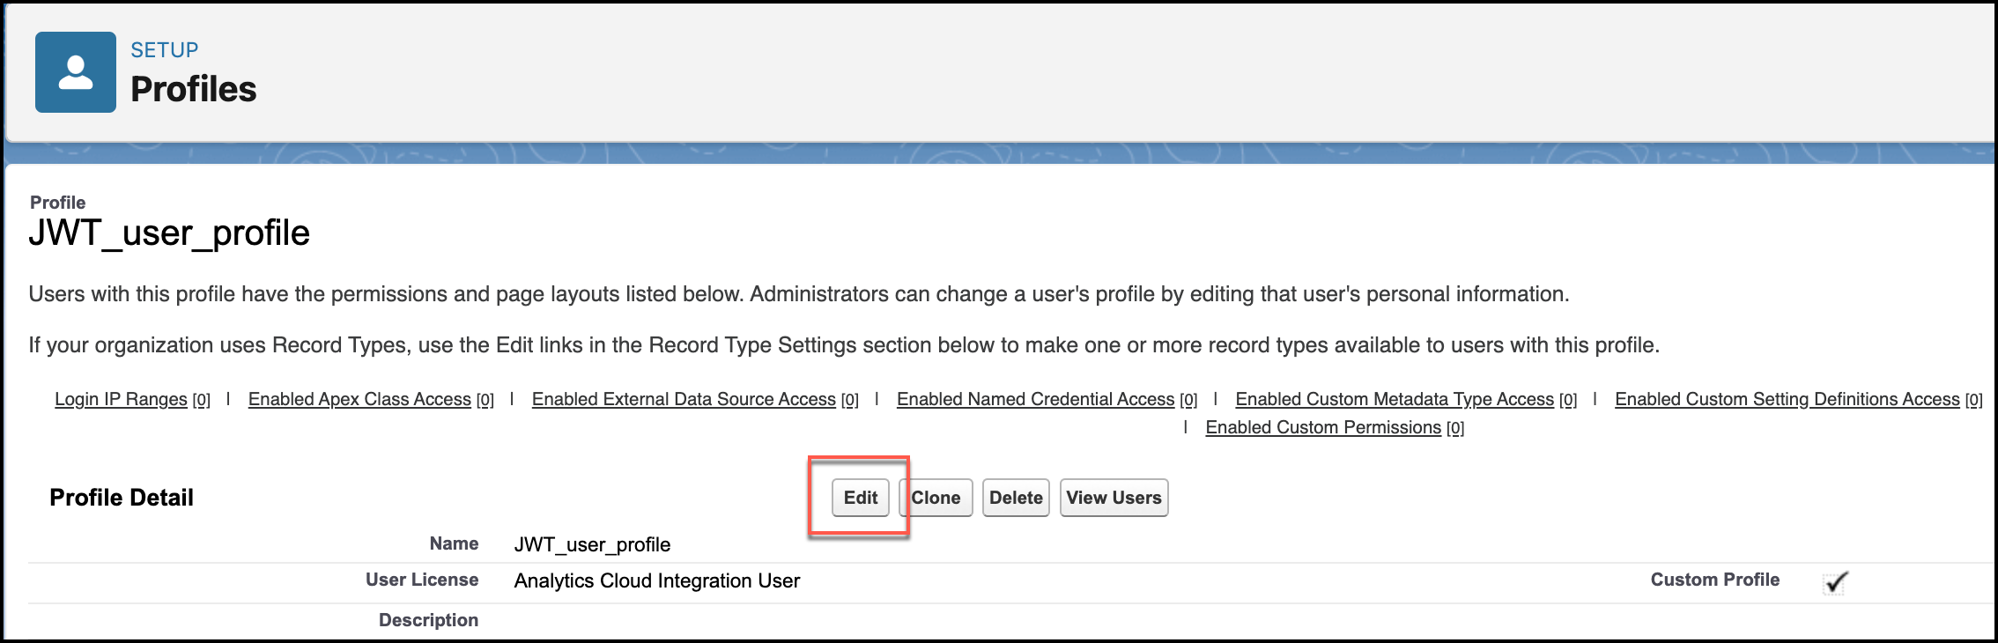Click the SETUP breadcrumb label
The image size is (1998, 643).
pyautogui.click(x=165, y=50)
